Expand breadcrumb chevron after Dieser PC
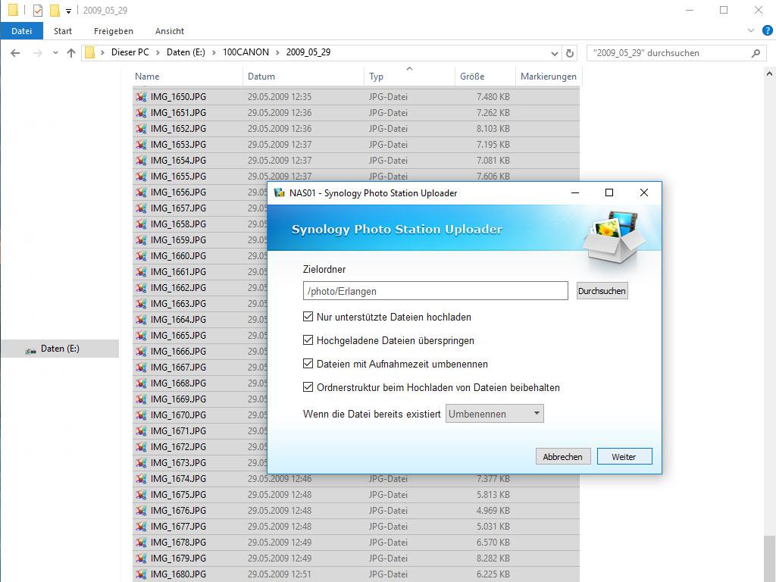 pos(158,52)
